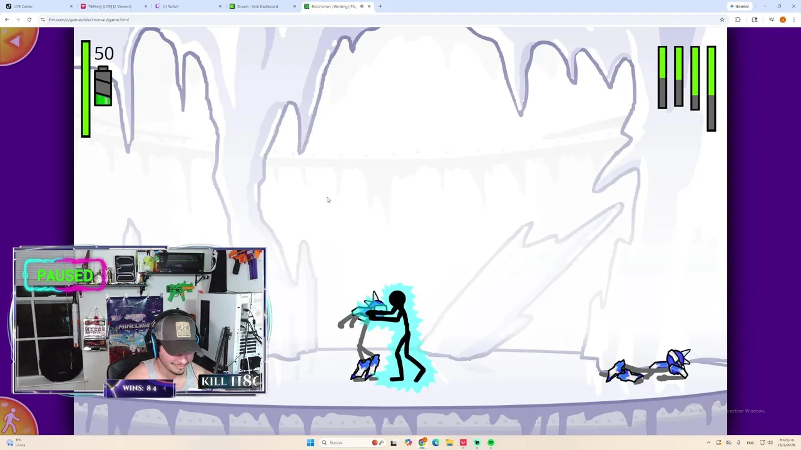801x450 pixels.
Task: Click the PAUSED label on the webcam overlay
Action: [x=64, y=276]
